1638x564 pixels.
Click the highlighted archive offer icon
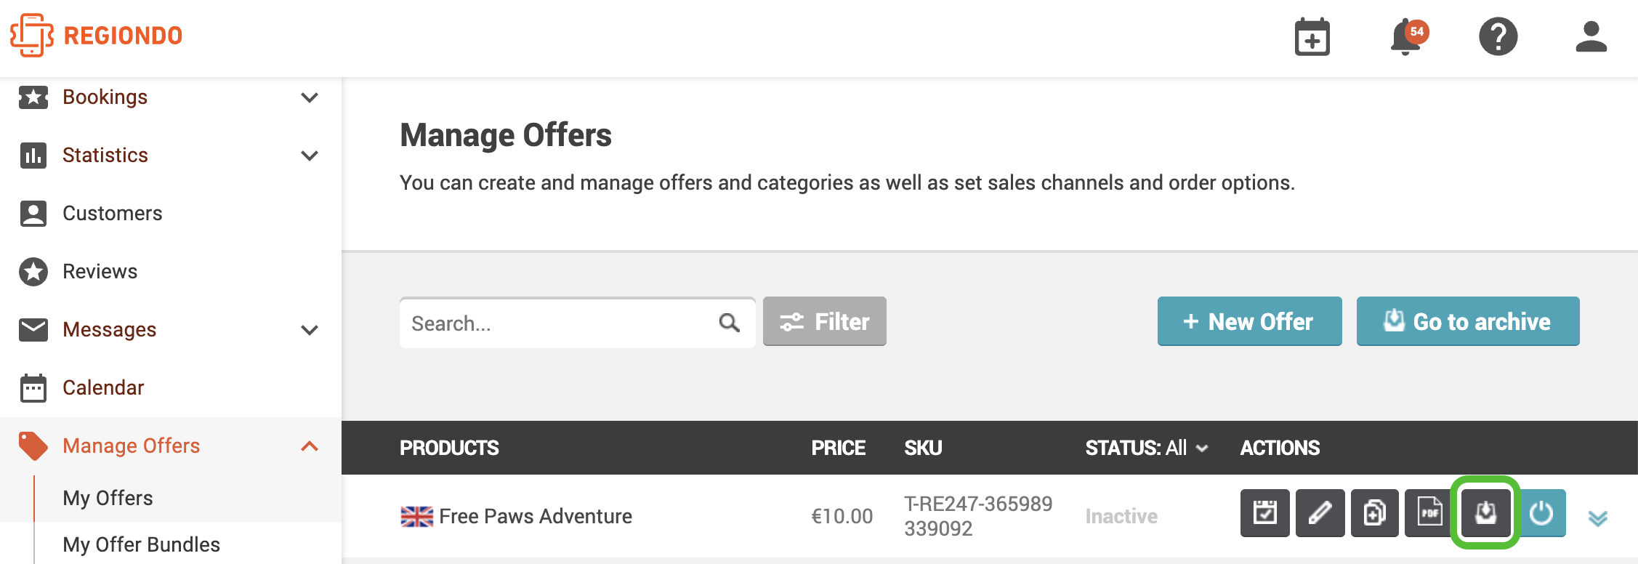[1485, 513]
